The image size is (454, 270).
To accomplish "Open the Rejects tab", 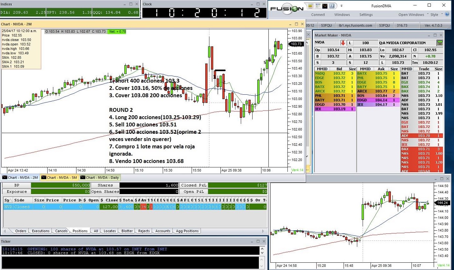I will pyautogui.click(x=144, y=231).
